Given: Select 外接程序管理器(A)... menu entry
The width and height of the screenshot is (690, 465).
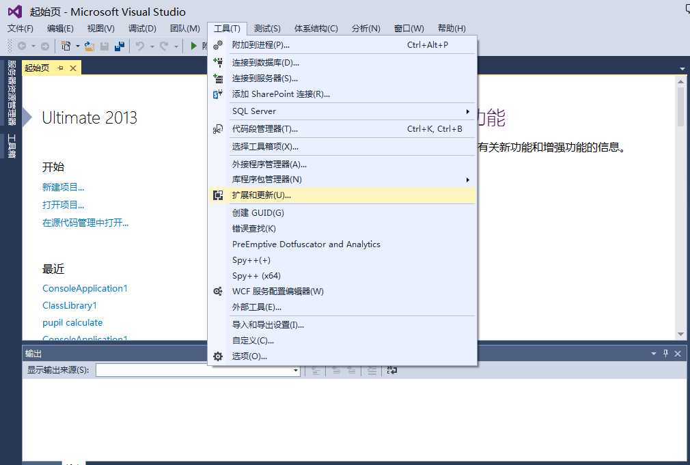Looking at the screenshot, I should tap(343, 164).
